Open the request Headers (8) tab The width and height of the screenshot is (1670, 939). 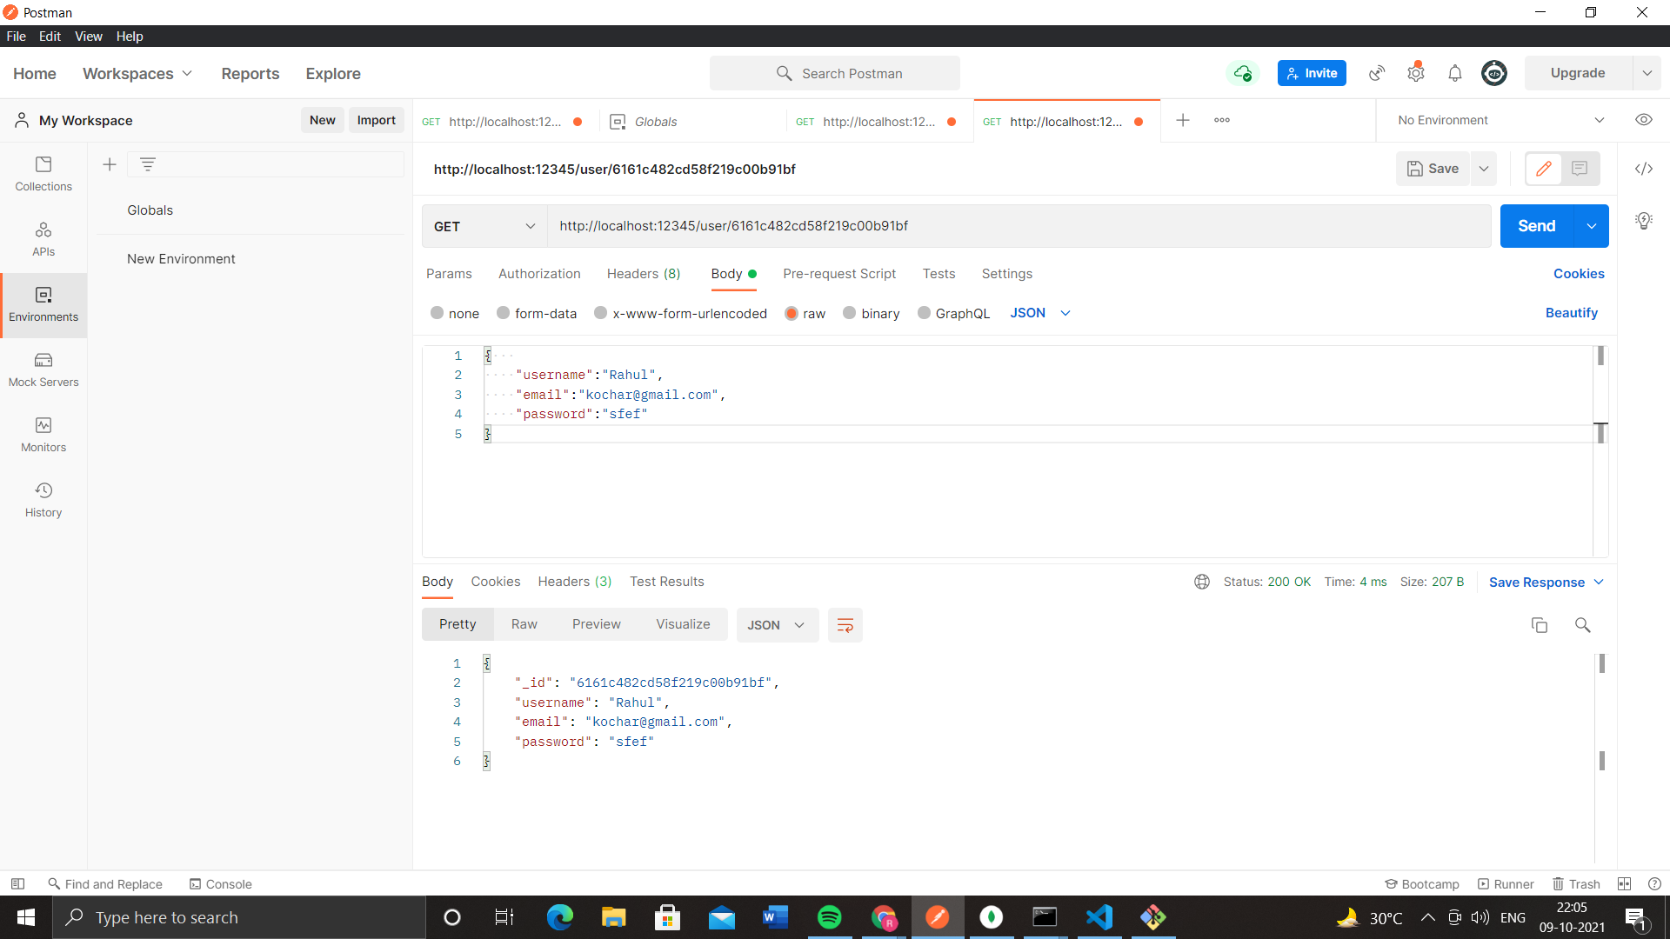[x=644, y=274]
